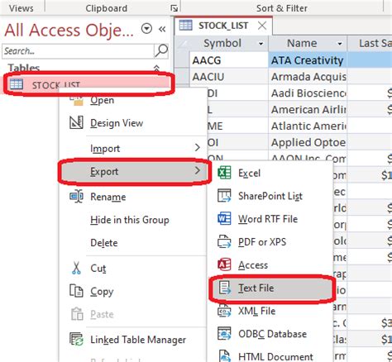Choose Delete from the context menu
This screenshot has width=392, height=362.
104,243
